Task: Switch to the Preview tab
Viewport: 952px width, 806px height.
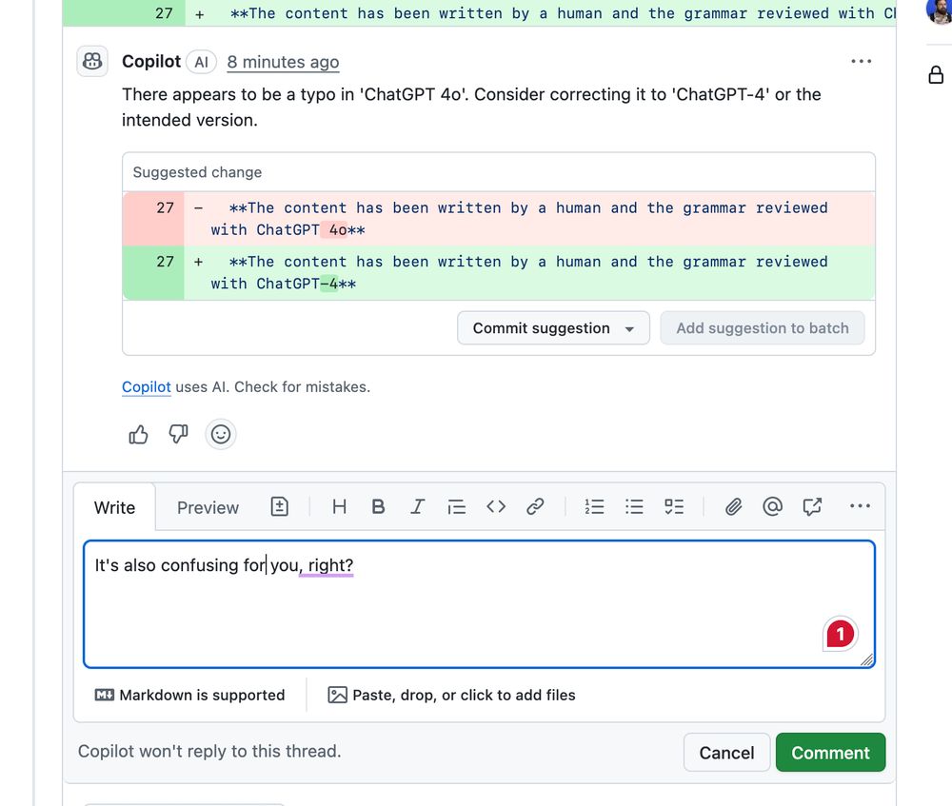Action: point(208,507)
